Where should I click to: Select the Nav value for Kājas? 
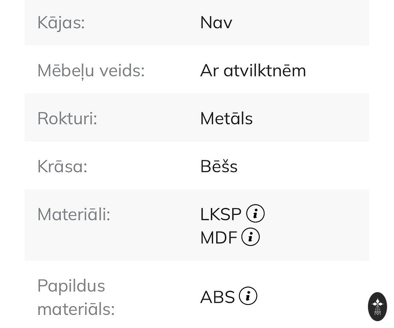pyautogui.click(x=216, y=23)
